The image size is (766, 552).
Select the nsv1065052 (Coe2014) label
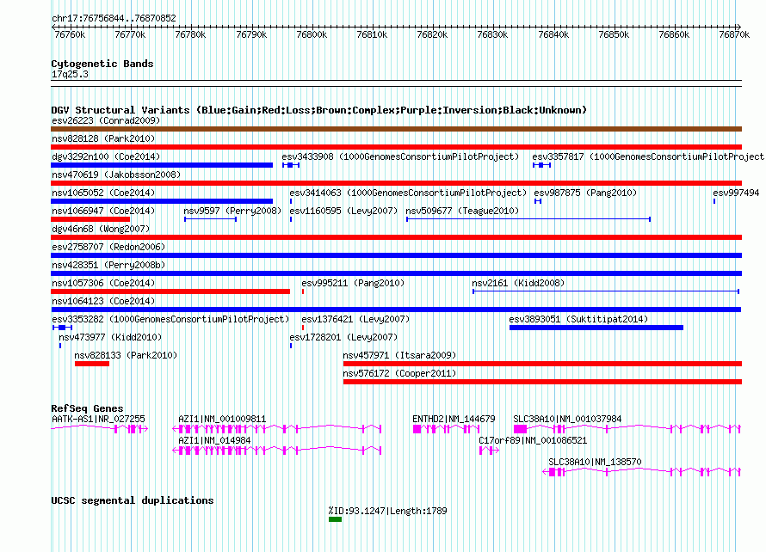[103, 193]
